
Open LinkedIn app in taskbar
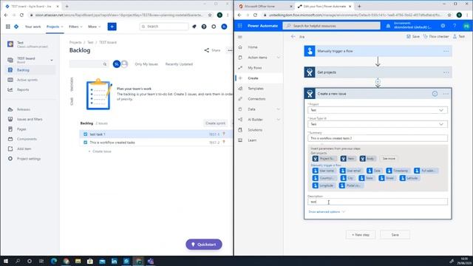[x=115, y=261]
